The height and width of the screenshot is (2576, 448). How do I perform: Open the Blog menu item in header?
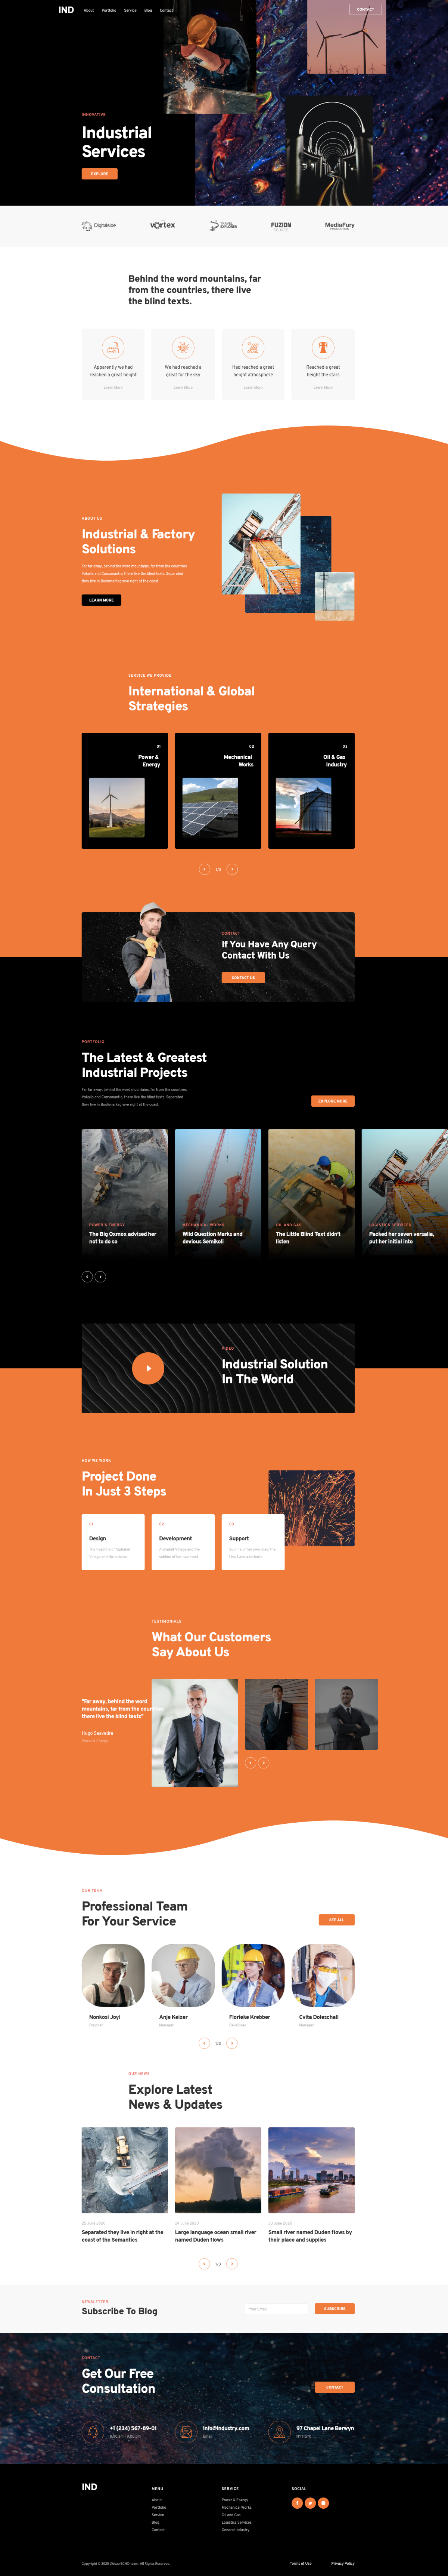pyautogui.click(x=148, y=10)
